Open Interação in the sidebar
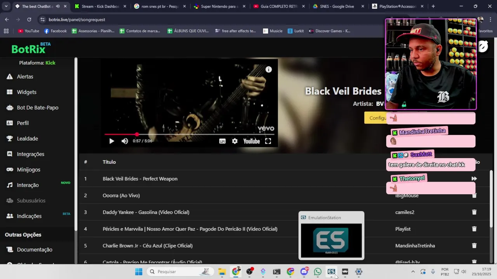 [x=28, y=185]
